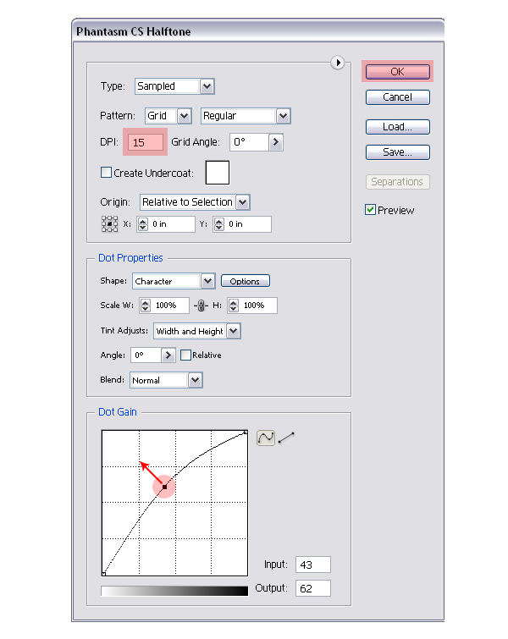
Task: Click the origin reference point grid icon
Action: [109, 224]
